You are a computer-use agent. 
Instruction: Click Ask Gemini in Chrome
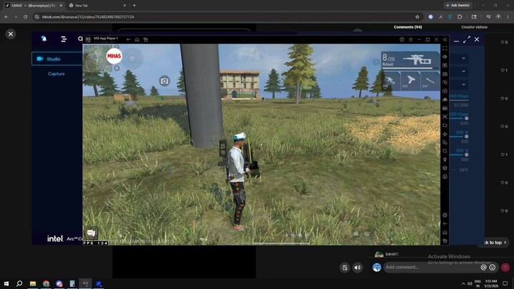coord(458,5)
